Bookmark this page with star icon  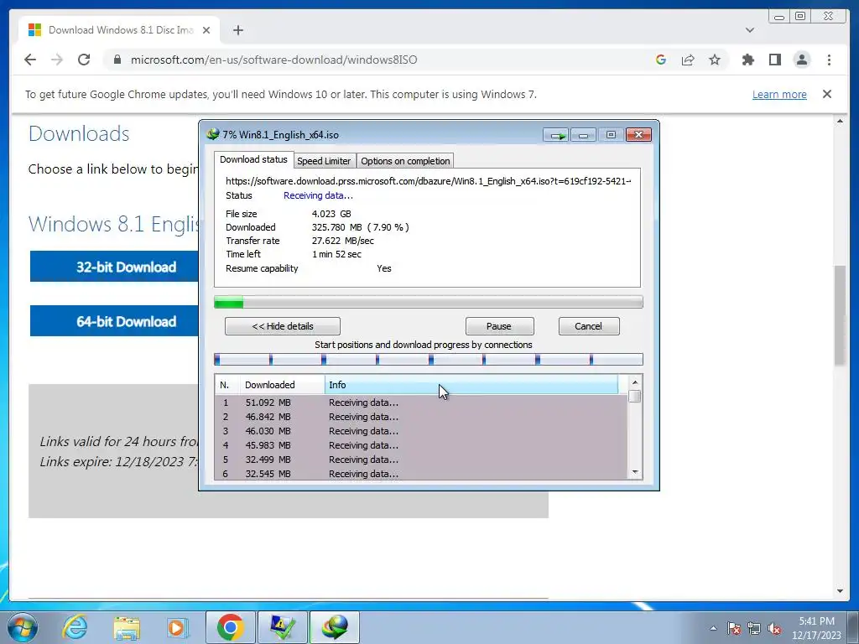pyautogui.click(x=715, y=60)
